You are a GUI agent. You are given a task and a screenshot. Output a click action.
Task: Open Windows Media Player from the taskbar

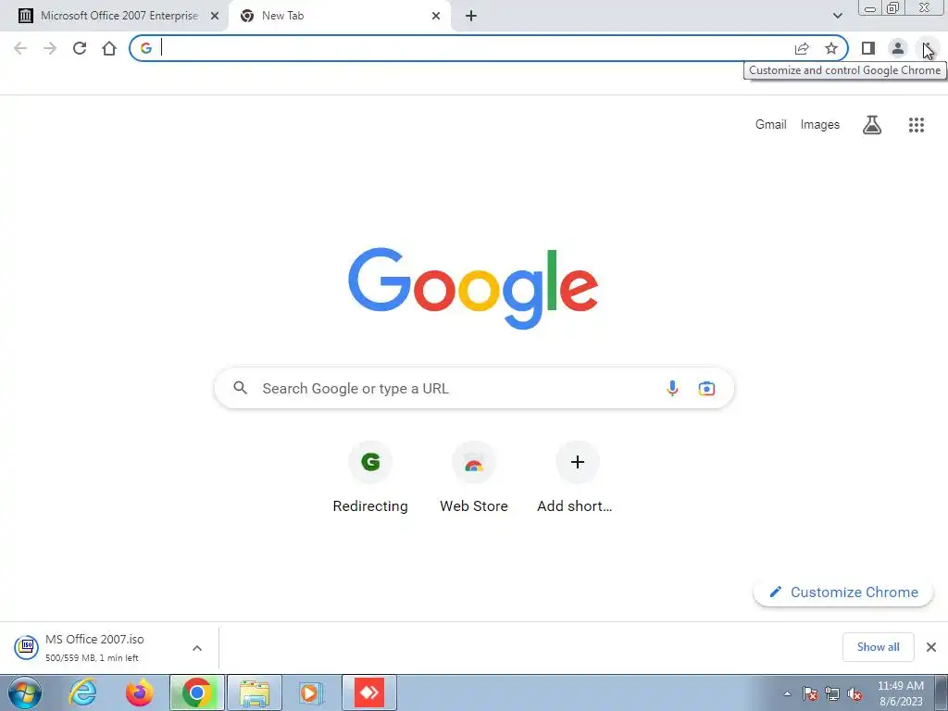point(312,692)
